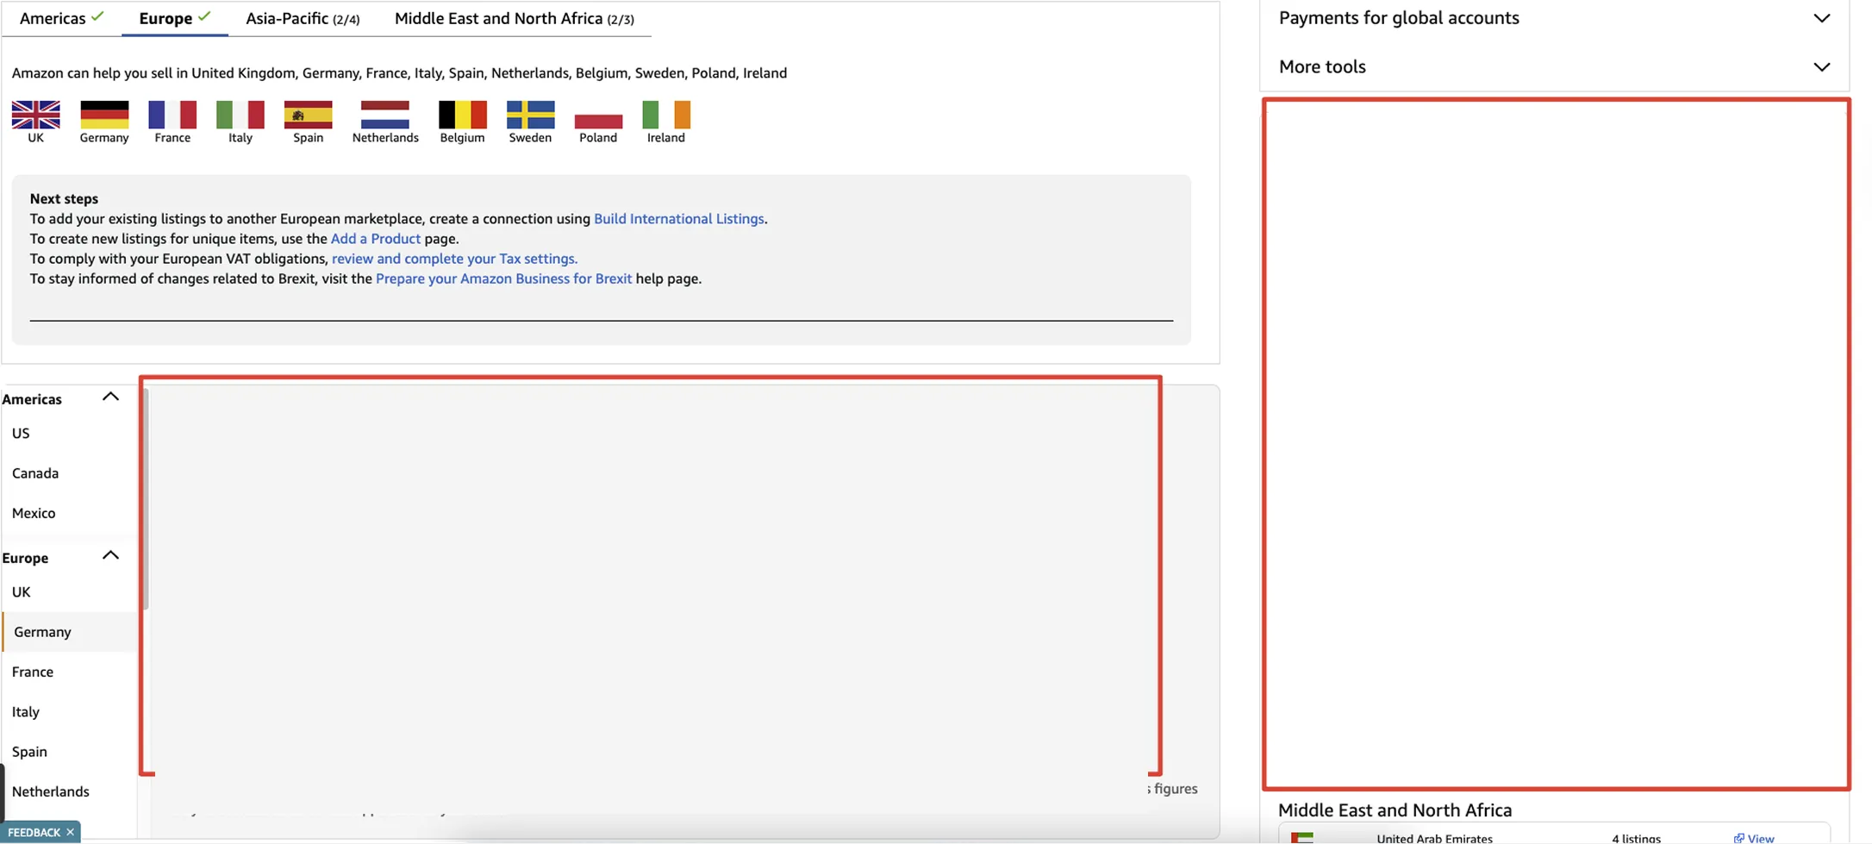
Task: Click the Spain flag icon
Action: [308, 115]
